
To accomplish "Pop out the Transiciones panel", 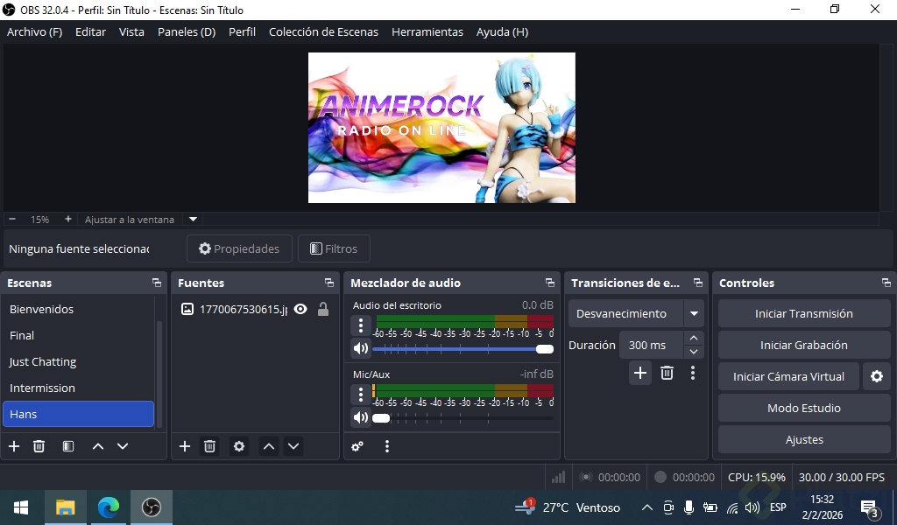I will coord(698,283).
